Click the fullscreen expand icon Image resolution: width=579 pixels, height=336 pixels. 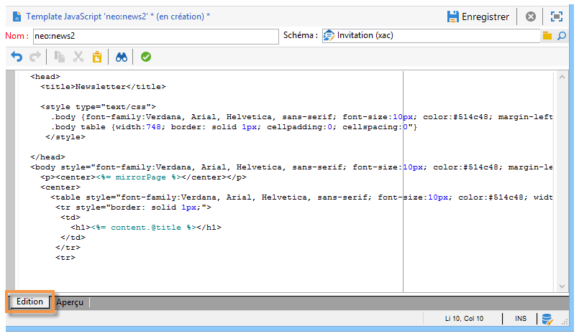(x=557, y=17)
